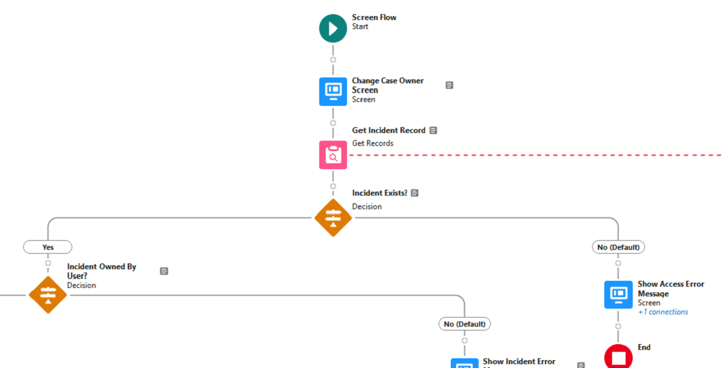Open the Show Access Error Message screen element
The image size is (723, 368).
tap(618, 294)
